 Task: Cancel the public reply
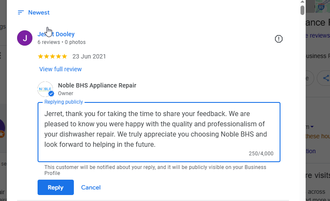click(x=91, y=187)
